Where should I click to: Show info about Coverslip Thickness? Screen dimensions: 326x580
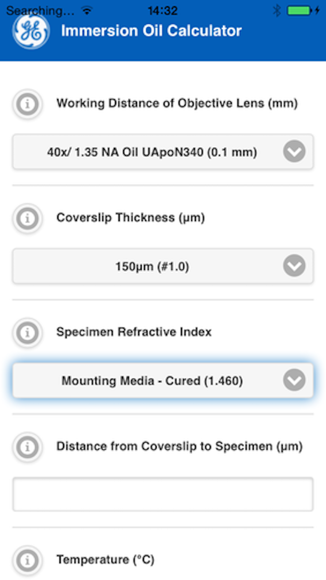coord(27,218)
